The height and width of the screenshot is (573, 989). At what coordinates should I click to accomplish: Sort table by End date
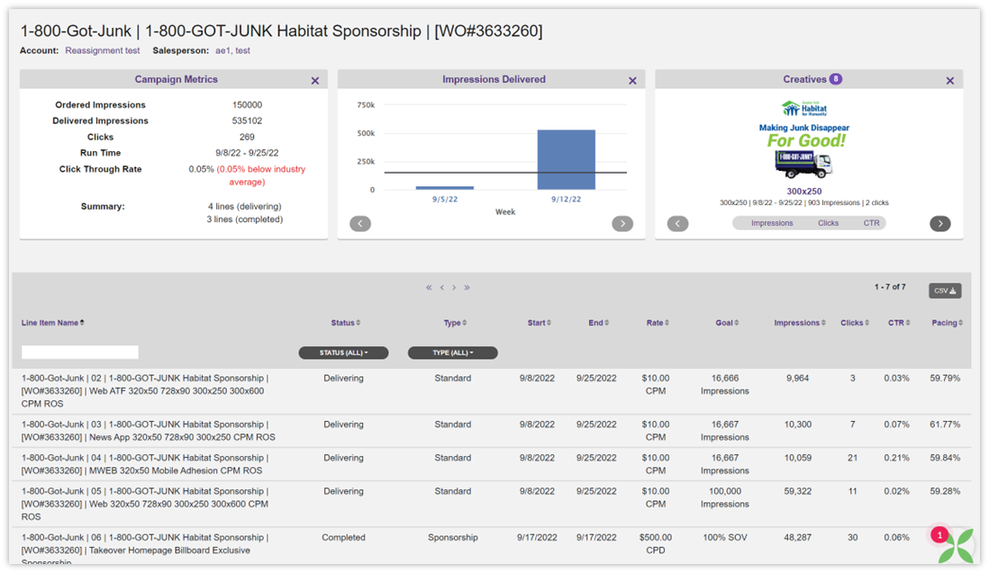[599, 323]
